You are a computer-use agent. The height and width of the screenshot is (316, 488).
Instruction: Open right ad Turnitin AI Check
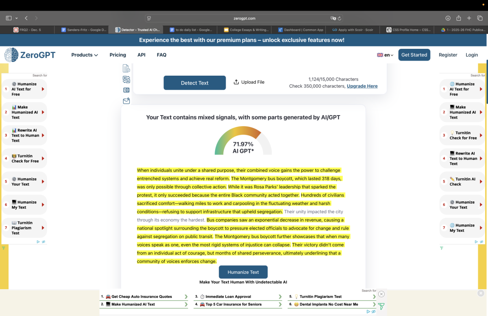[x=463, y=182]
